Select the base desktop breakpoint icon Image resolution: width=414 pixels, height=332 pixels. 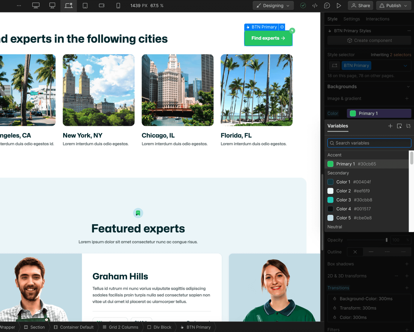(x=52, y=6)
